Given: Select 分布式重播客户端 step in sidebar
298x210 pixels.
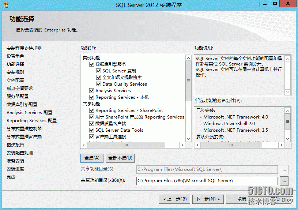Looking at the screenshot, I should (x=24, y=137).
